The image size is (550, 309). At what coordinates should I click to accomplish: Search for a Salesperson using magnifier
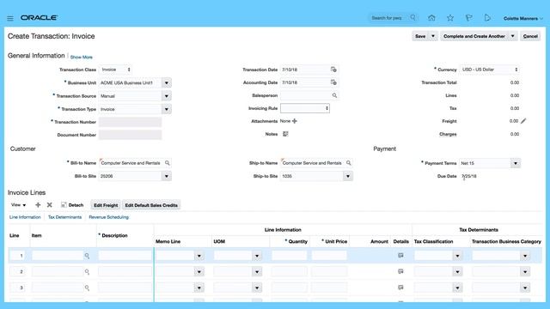click(x=334, y=95)
